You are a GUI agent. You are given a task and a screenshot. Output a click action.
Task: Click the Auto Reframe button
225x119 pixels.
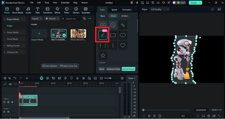[50, 66]
